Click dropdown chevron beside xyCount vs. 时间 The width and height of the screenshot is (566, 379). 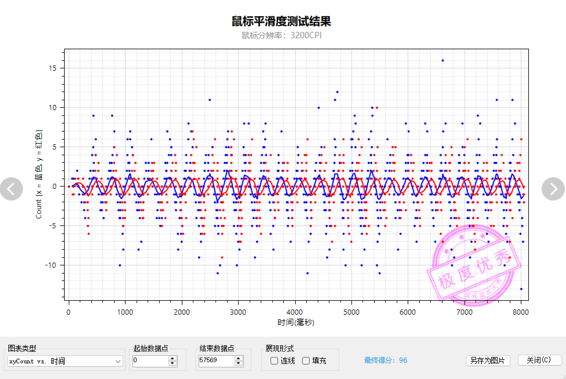point(118,361)
